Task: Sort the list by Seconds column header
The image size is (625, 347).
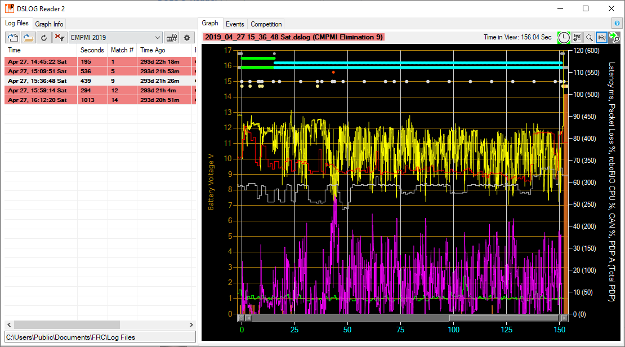Action: tap(92, 50)
